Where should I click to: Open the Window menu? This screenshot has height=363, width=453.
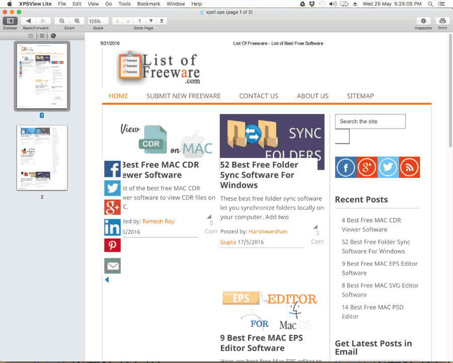pyautogui.click(x=176, y=4)
